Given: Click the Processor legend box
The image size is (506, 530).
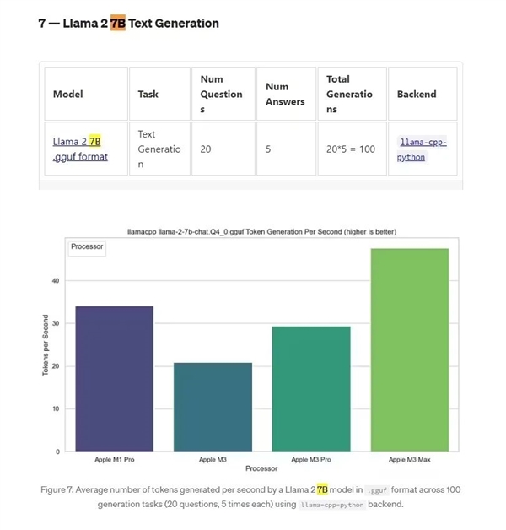Looking at the screenshot, I should coord(87,248).
